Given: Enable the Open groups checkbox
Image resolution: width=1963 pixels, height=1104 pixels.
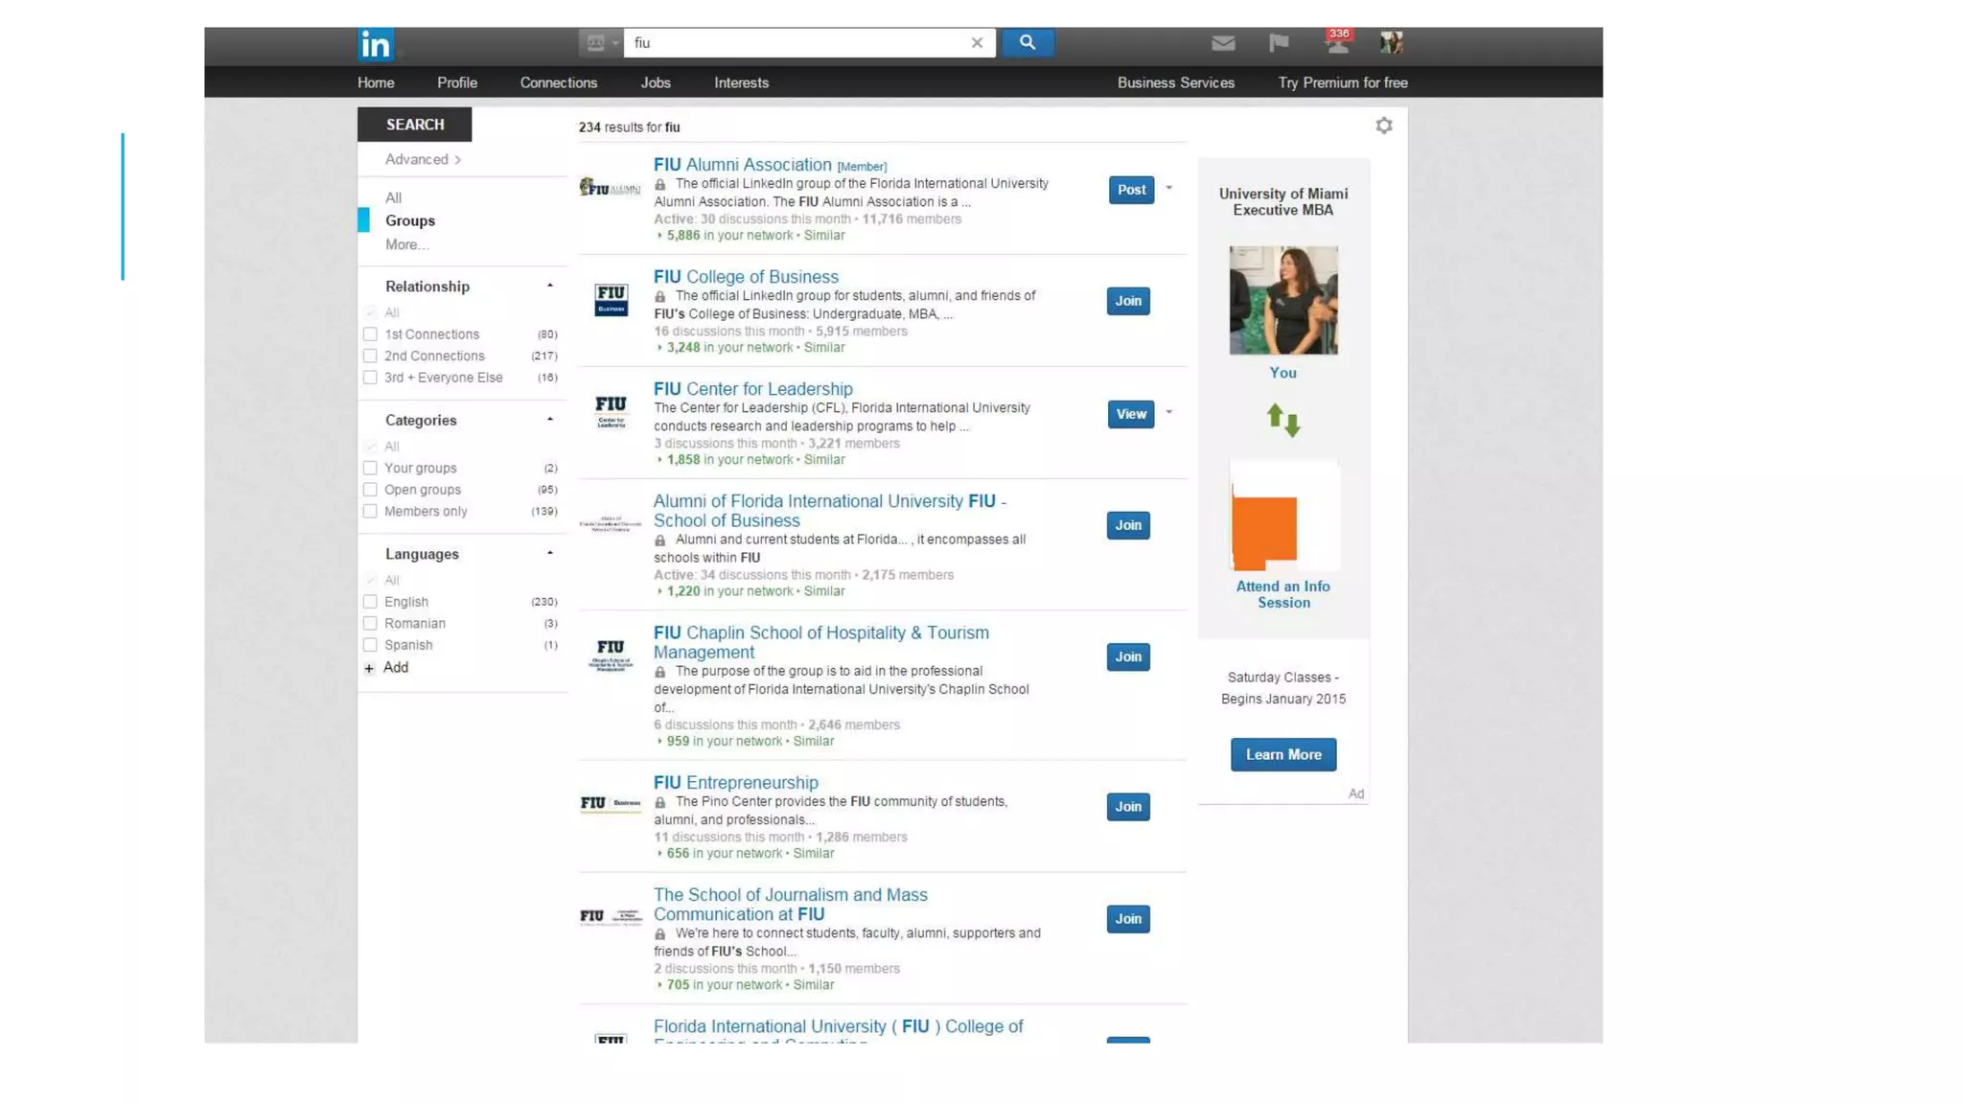Looking at the screenshot, I should tap(370, 490).
